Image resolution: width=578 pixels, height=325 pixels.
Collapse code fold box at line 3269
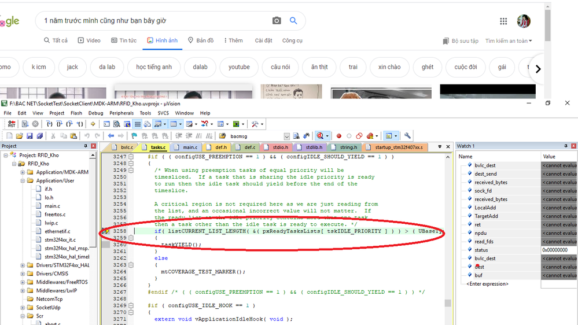point(131,305)
